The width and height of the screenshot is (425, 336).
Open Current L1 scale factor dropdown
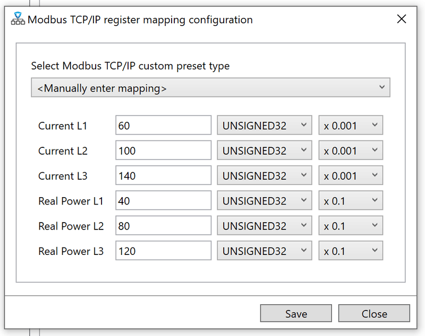(351, 126)
